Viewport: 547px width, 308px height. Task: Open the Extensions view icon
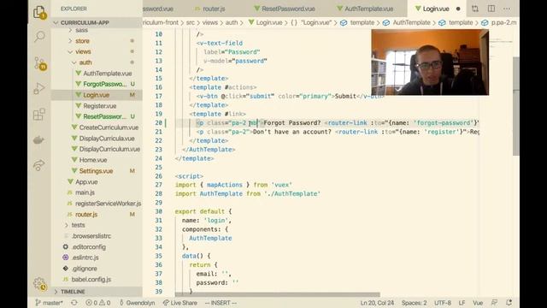pos(39,114)
